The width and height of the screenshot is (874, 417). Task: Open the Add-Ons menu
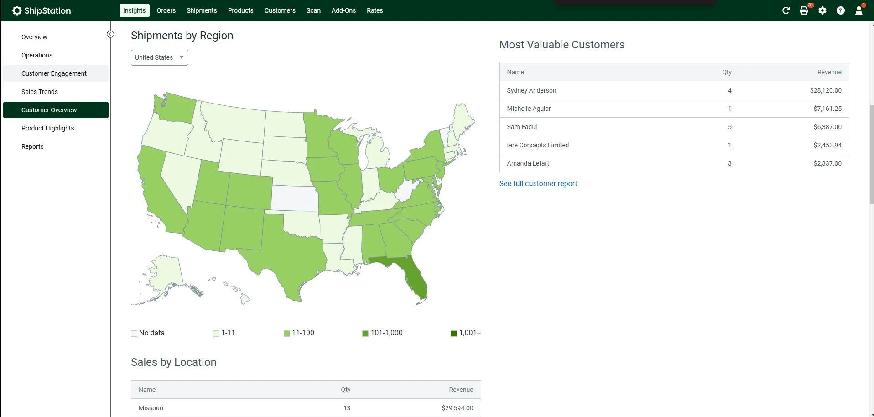(x=343, y=10)
